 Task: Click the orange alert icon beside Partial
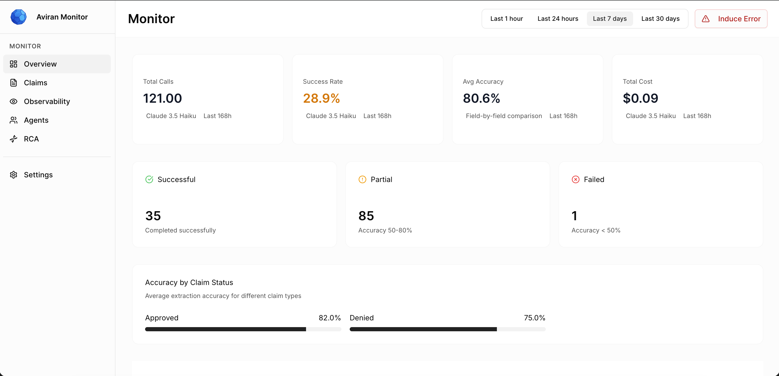[x=362, y=179]
